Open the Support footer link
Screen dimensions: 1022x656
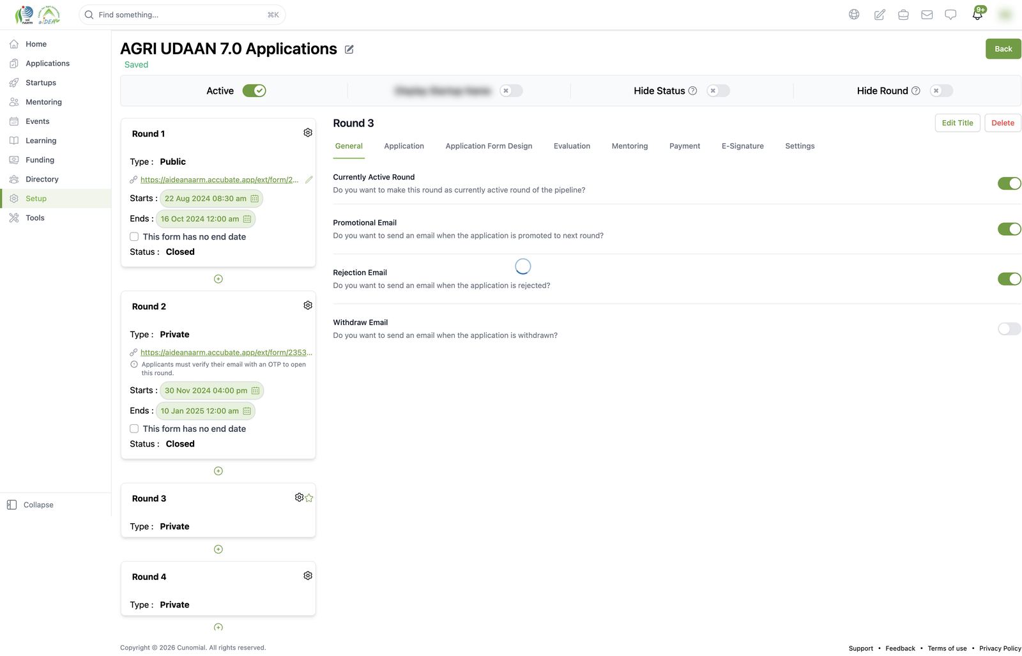pos(860,648)
